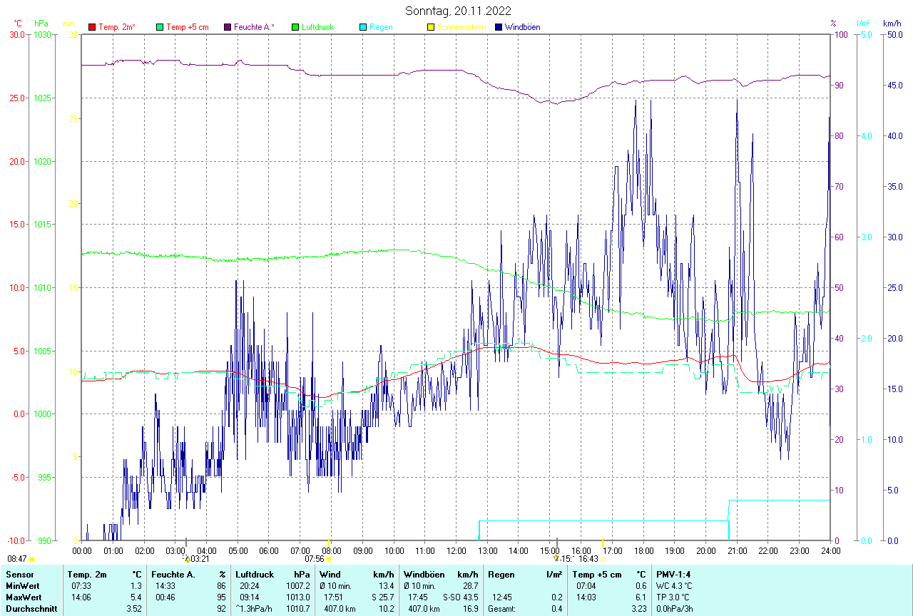Screen dimensions: 913x616
Task: Select the Windböen legend label
Action: (522, 27)
